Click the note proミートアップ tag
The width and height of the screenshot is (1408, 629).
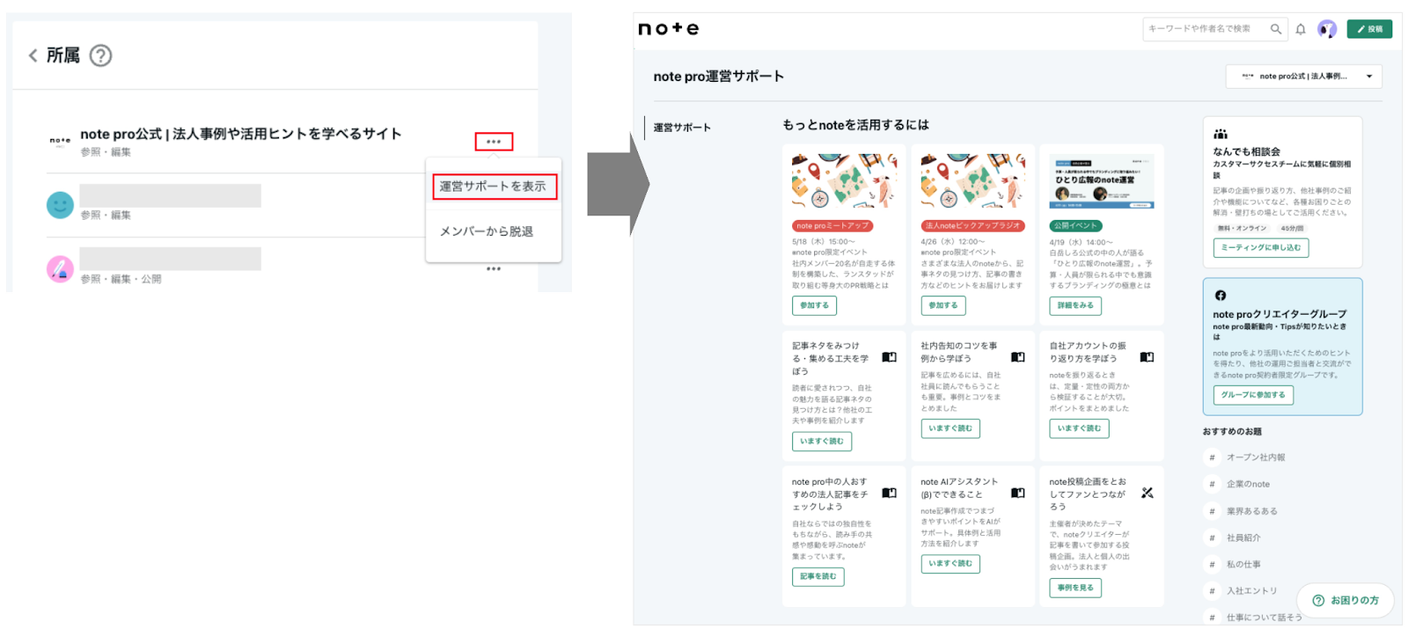832,226
